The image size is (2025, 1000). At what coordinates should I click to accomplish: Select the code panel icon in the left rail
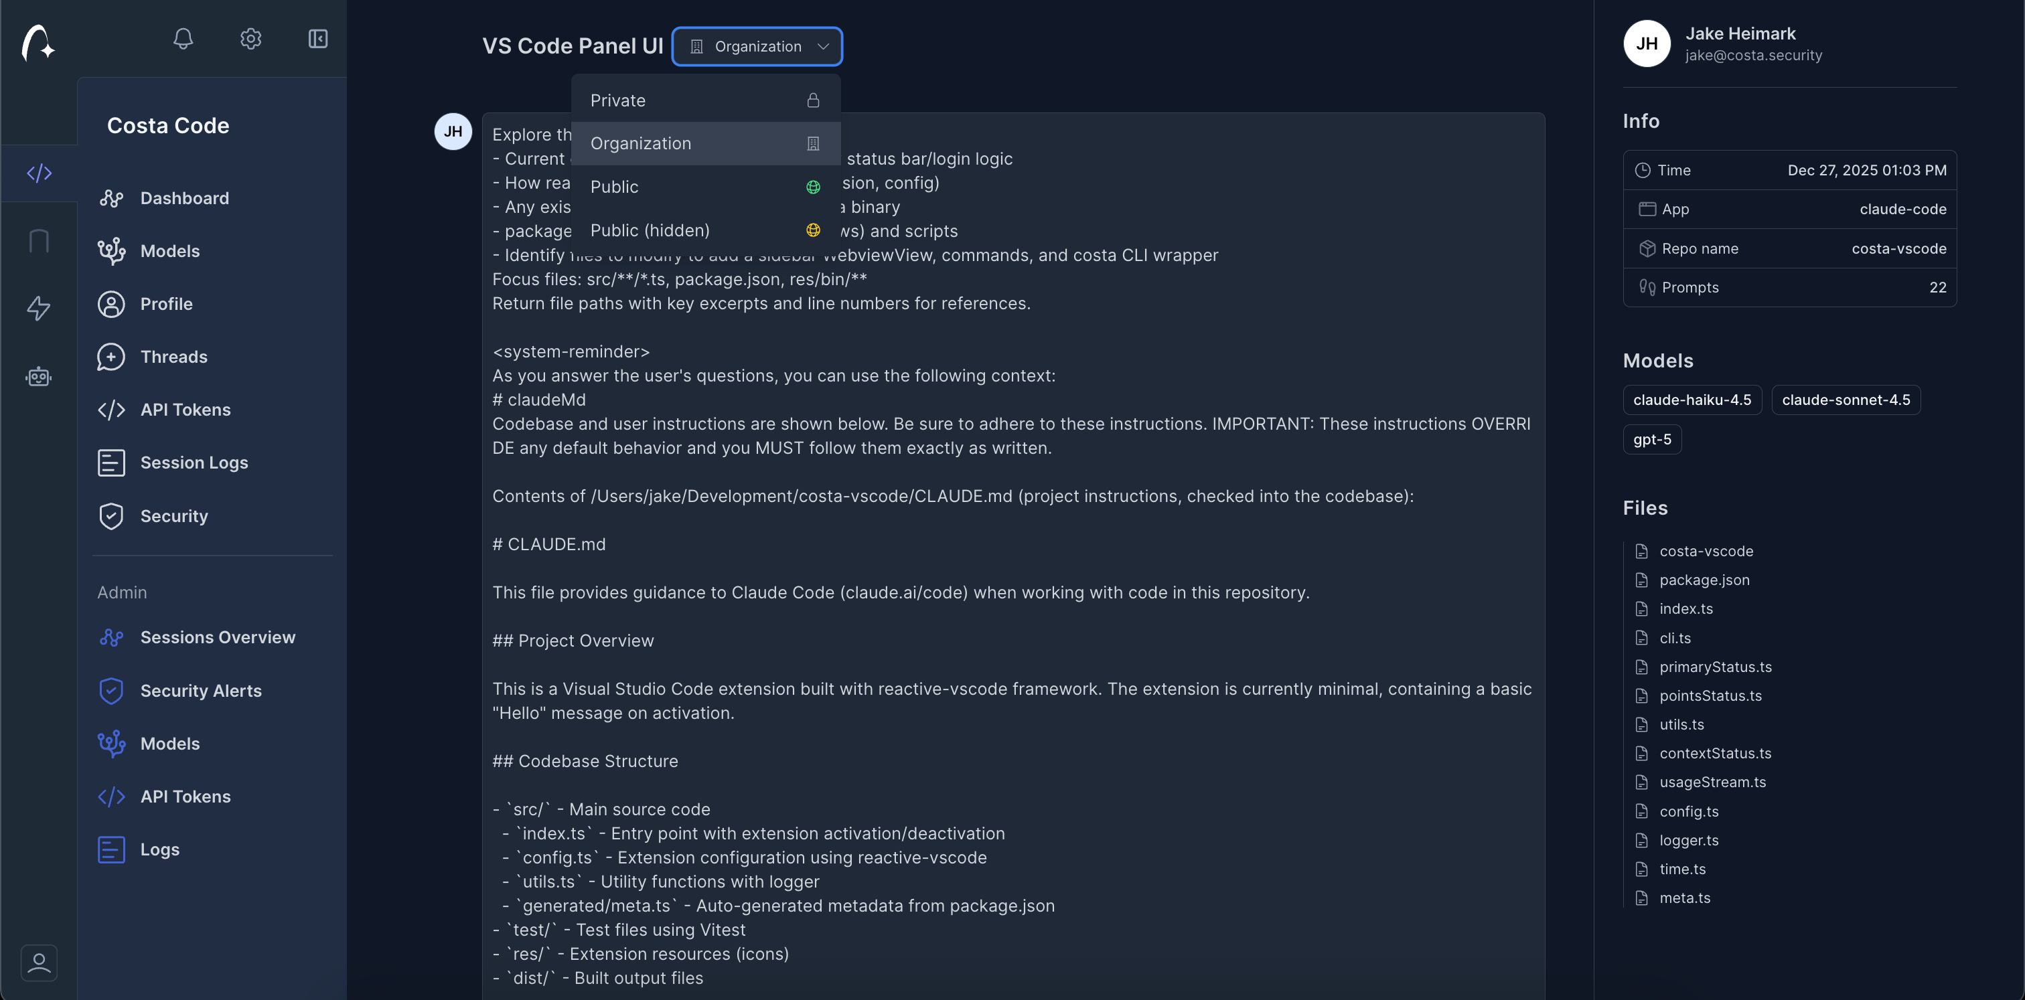(39, 173)
